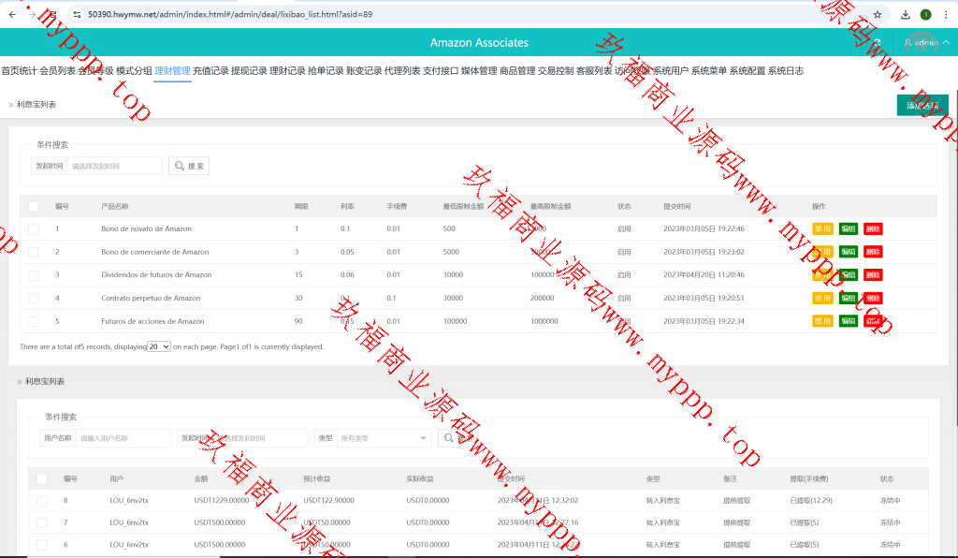Select checkbox for record 8 LOU_6nv2tx
This screenshot has height=558, width=958.
[42, 501]
